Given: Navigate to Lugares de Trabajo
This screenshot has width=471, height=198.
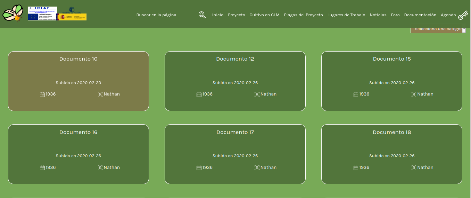Looking at the screenshot, I should point(346,15).
